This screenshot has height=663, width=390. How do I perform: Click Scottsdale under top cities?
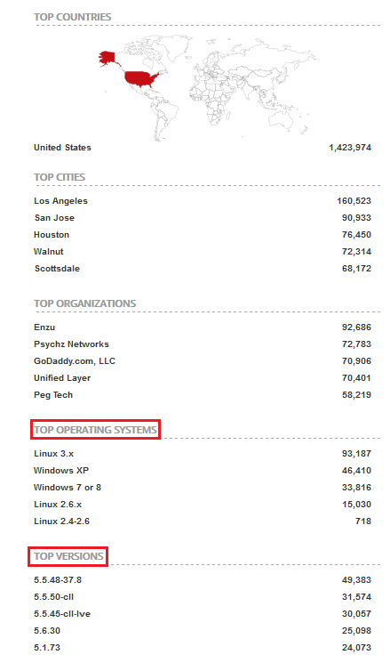[x=57, y=269]
